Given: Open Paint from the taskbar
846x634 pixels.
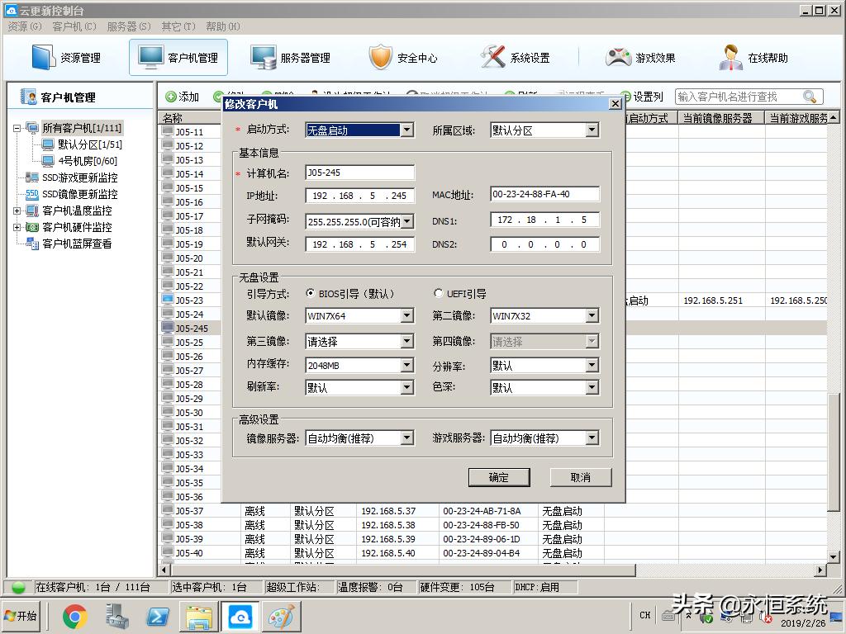Looking at the screenshot, I should coord(282,616).
